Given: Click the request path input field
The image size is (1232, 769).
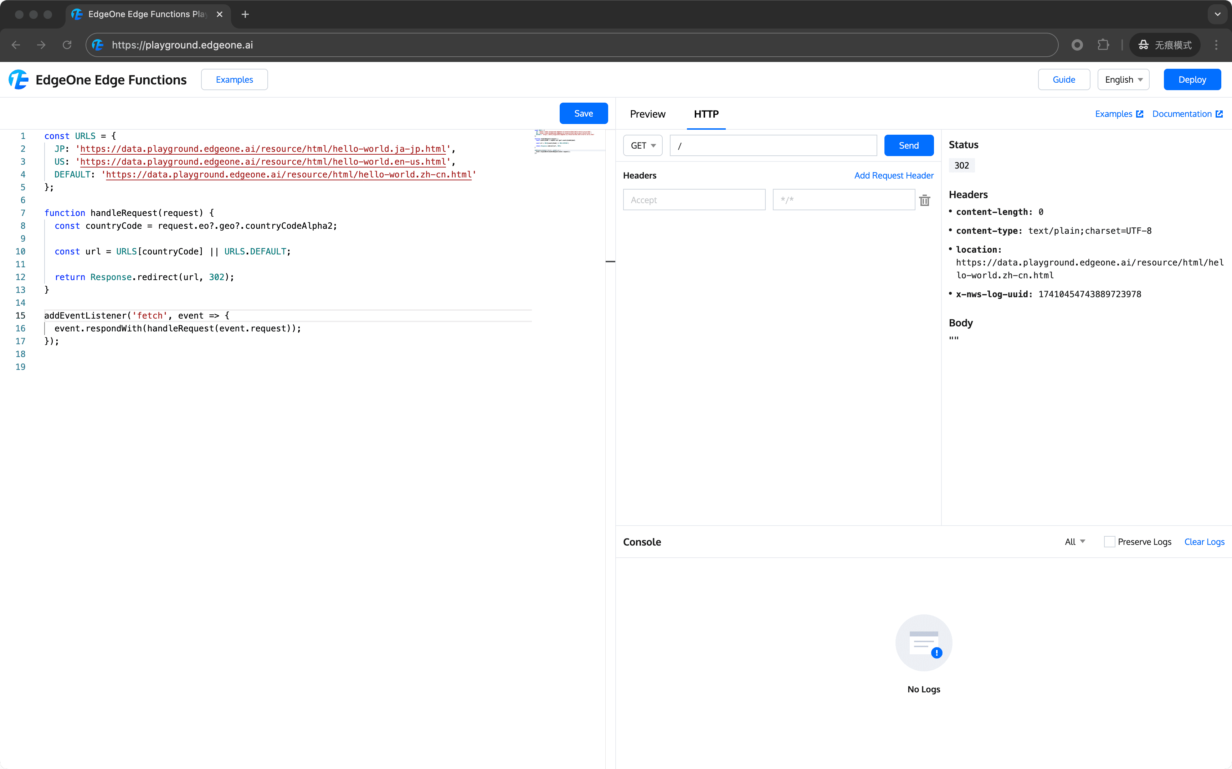Looking at the screenshot, I should click(773, 145).
